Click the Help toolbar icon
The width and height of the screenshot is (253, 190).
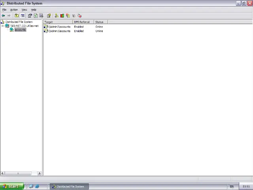pos(49,16)
